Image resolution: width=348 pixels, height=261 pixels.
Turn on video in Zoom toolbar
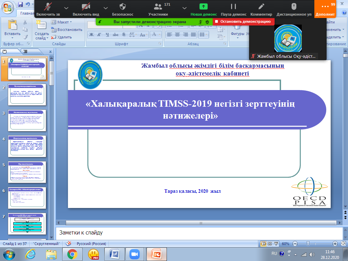pyautogui.click(x=86, y=9)
